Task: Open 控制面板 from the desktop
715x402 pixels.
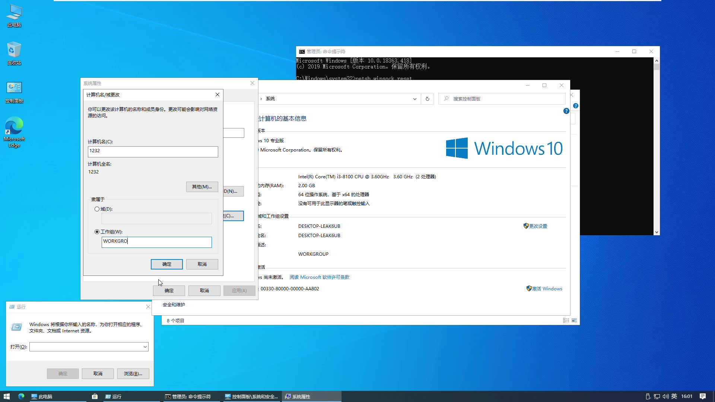Action: pos(14,91)
